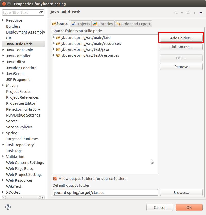Click the sidebar scroll left arrow

click(4, 197)
